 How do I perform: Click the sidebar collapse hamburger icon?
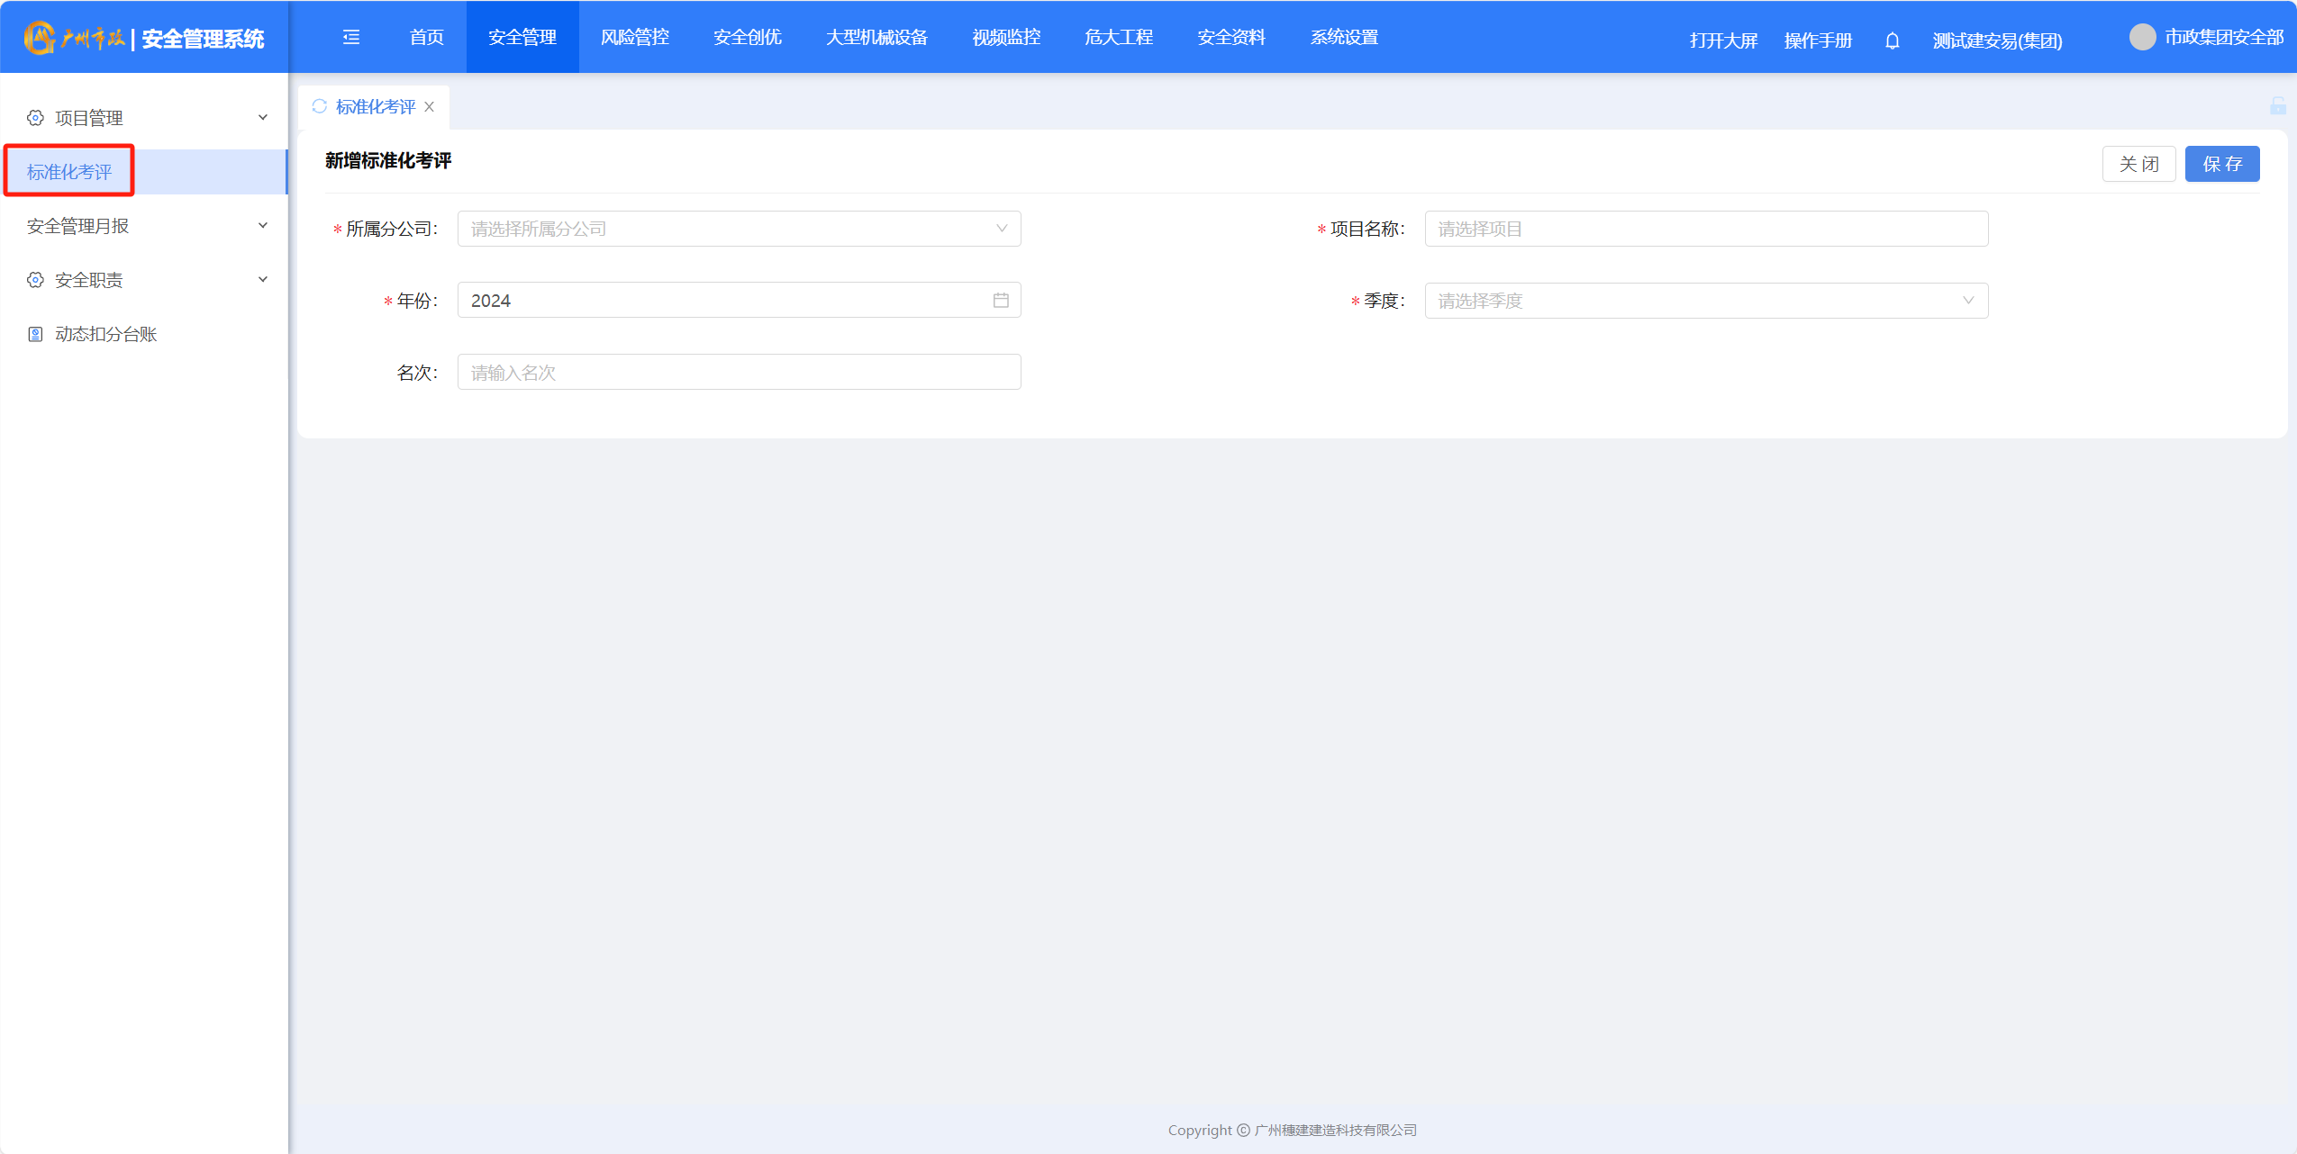(x=351, y=37)
